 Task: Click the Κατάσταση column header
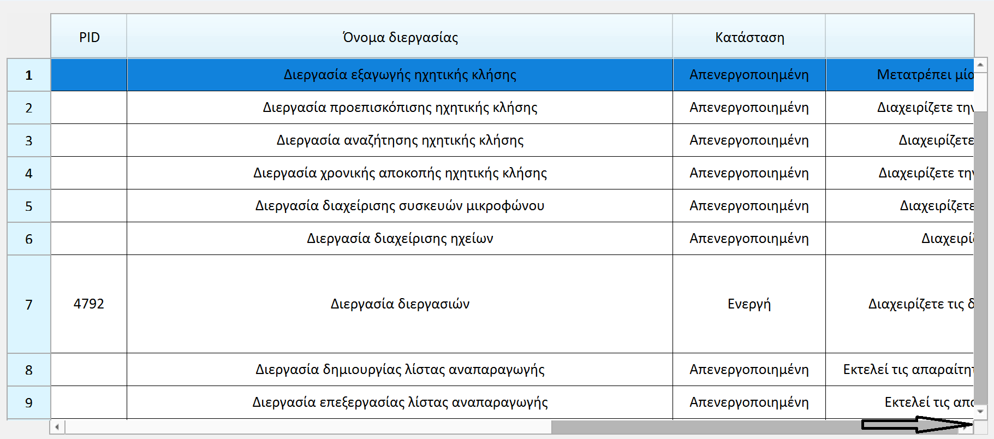click(749, 37)
